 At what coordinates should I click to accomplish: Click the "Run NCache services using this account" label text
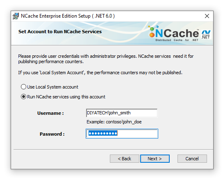click(66, 97)
